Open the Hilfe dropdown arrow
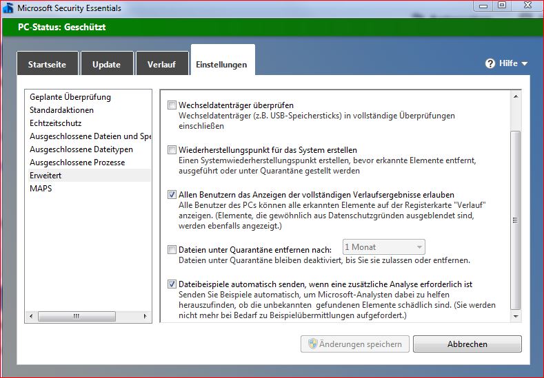This screenshot has height=378, width=544. [525, 64]
